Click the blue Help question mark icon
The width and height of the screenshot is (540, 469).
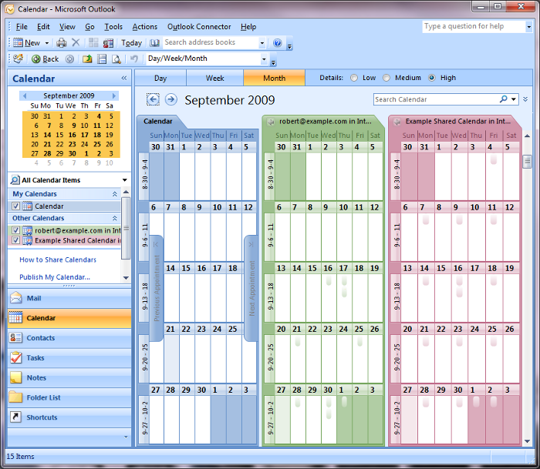point(277,42)
